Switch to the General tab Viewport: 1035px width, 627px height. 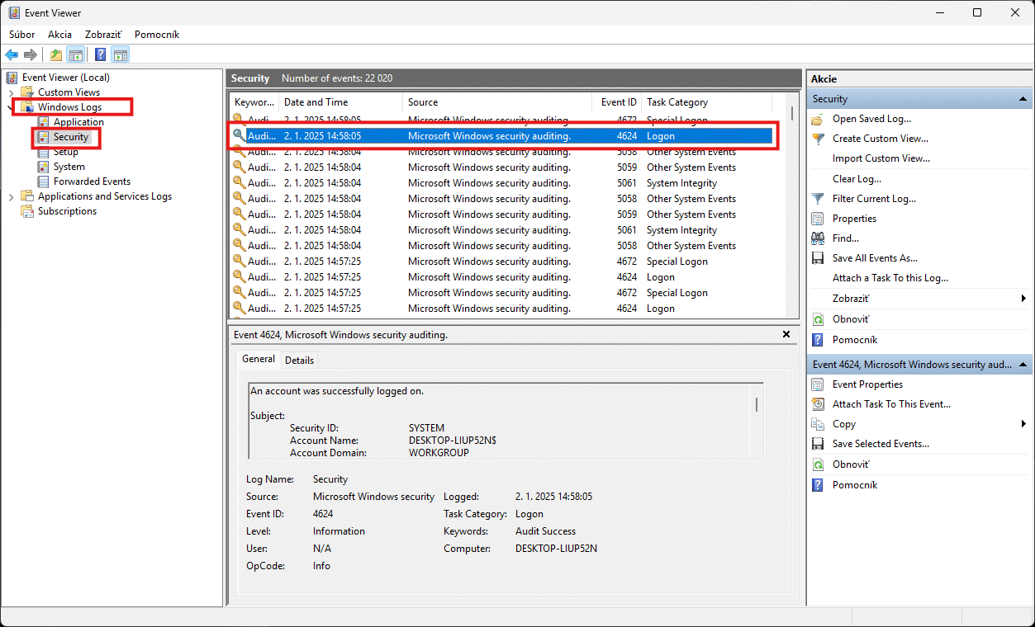coord(259,359)
